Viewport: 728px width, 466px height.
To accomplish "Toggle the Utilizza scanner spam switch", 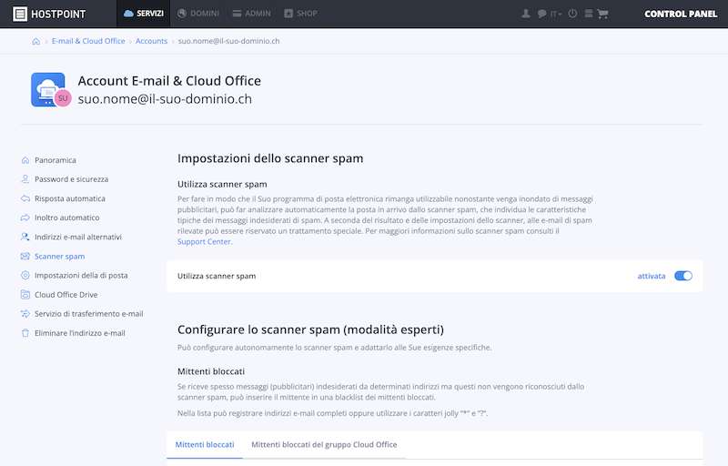I will coord(683,276).
